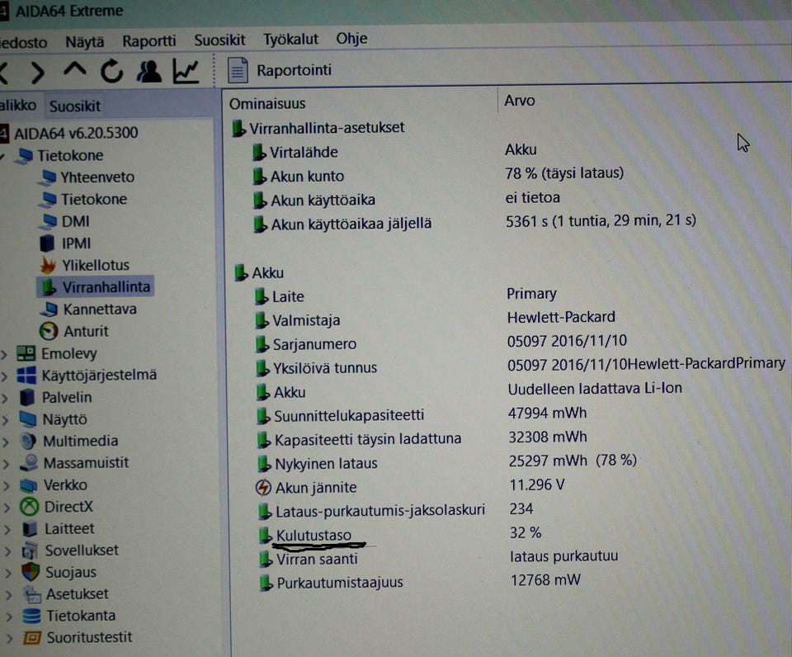This screenshot has height=657, width=792.
Task: Click the Multimedia speaker icon
Action: click(x=28, y=442)
